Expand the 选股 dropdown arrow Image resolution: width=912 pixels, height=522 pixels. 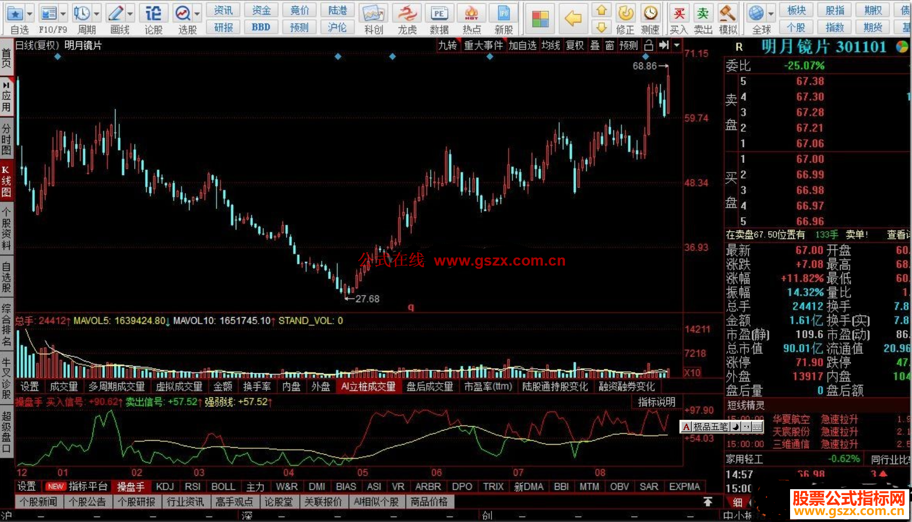(x=197, y=13)
